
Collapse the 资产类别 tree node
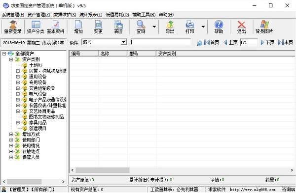[x=11, y=59]
